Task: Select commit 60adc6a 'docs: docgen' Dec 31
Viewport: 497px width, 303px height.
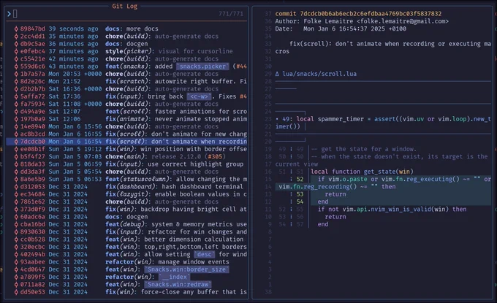Action: (126, 217)
